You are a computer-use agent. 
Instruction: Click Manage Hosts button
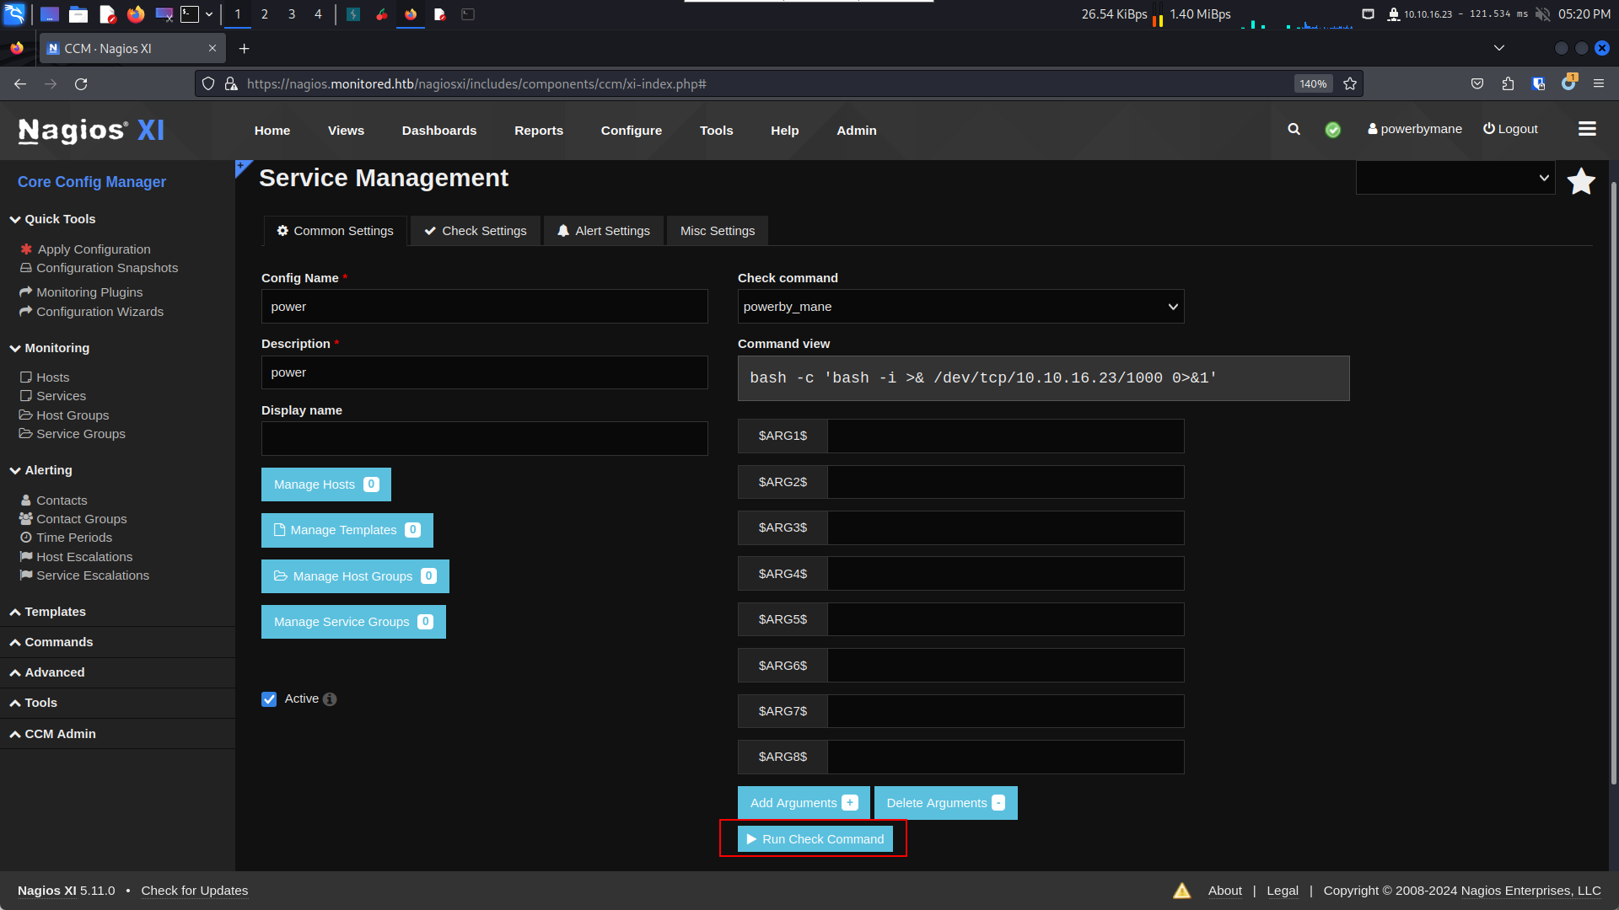pyautogui.click(x=326, y=484)
